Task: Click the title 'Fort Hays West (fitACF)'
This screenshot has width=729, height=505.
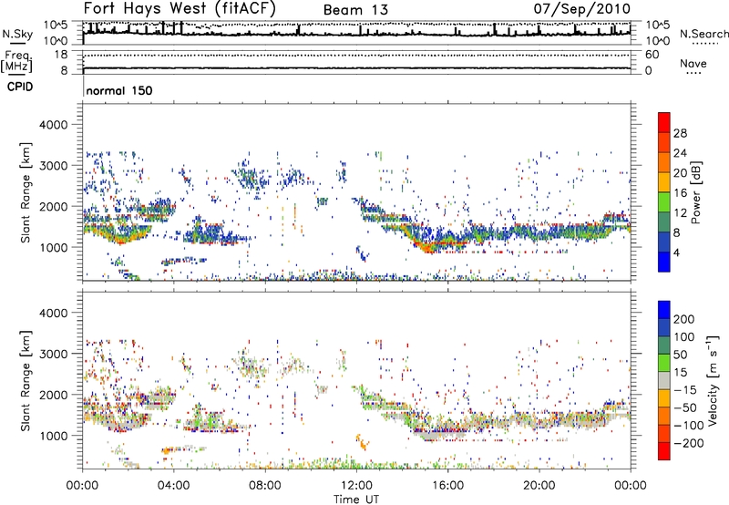Action: point(180,8)
